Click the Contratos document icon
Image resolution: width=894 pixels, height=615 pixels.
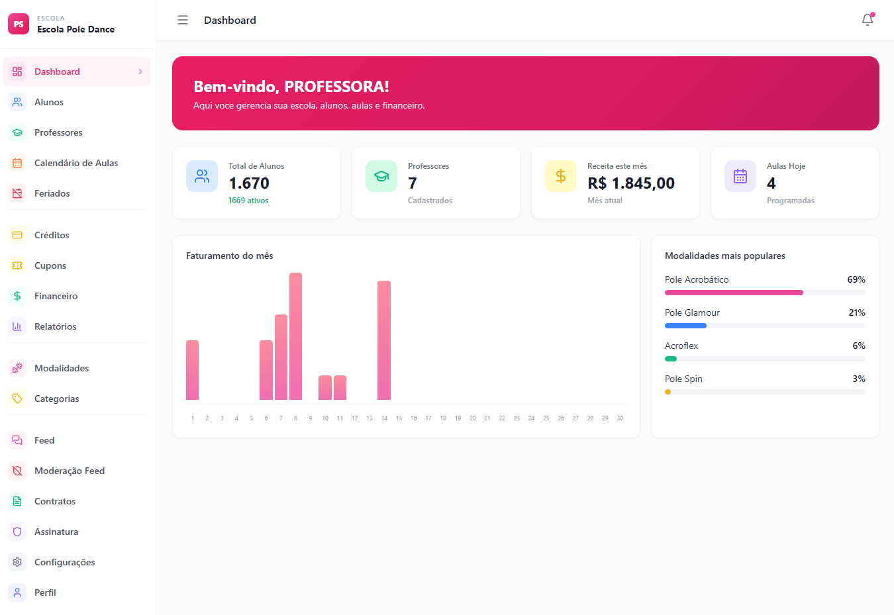pyautogui.click(x=17, y=501)
